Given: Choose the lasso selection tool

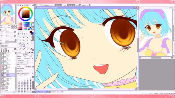Looking at the screenshot, I should (21, 32).
